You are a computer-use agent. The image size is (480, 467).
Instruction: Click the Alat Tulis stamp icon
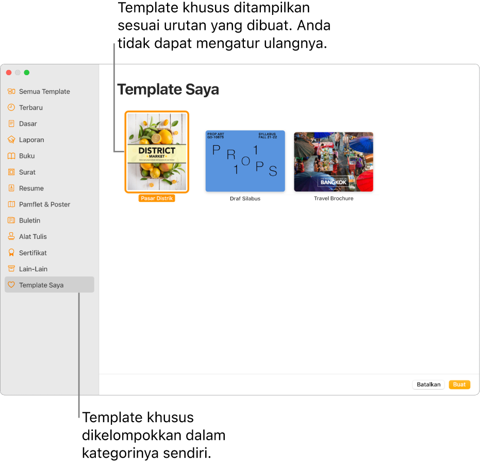click(11, 236)
